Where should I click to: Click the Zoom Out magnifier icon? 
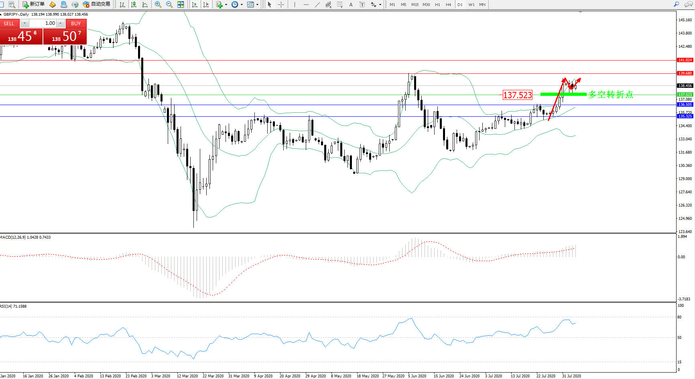169,4
